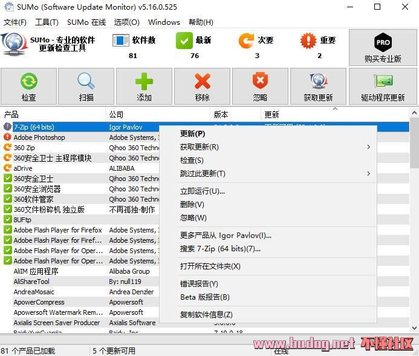
Task: Choose 复制软件信息(Z) in context menu
Action: pyautogui.click(x=268, y=315)
